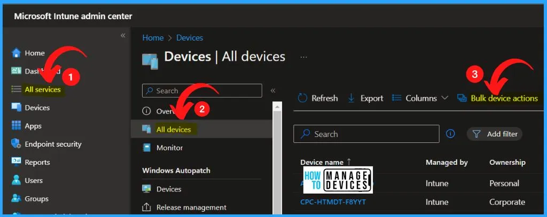
Task: Open Reports in the sidebar
Action: pos(37,162)
